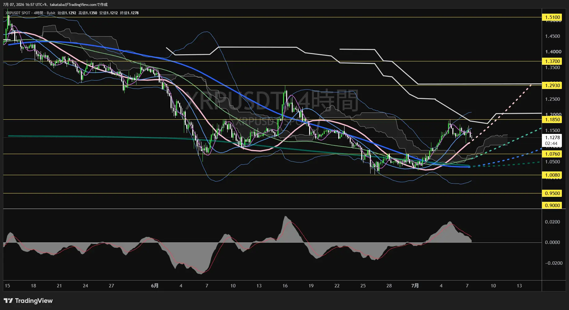Click the 28 date label on time axis
This screenshot has height=310, width=569.
[x=389, y=286]
